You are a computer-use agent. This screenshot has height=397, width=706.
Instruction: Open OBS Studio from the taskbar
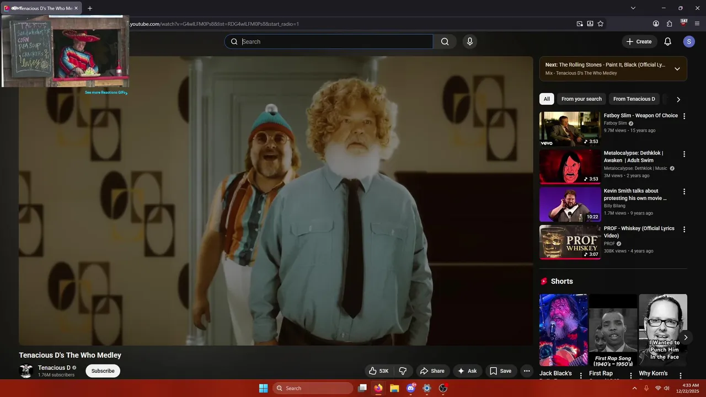[442, 388]
